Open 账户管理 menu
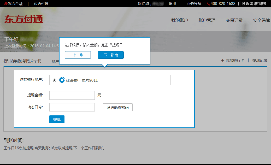271x165 pixels. coord(207,20)
